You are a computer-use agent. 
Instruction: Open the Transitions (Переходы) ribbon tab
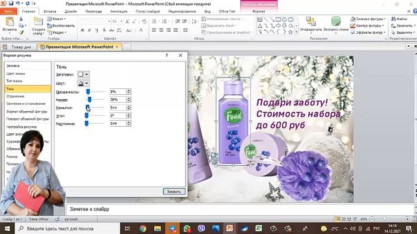pos(93,12)
